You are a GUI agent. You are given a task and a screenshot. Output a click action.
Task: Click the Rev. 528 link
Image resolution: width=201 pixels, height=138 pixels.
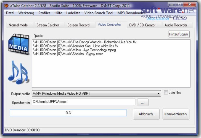point(180,18)
